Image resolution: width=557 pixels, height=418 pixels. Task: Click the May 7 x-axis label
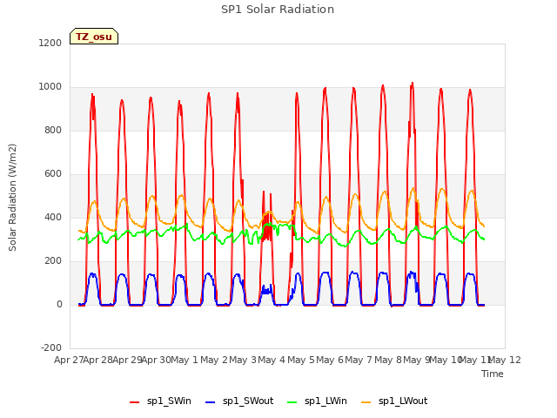359,360
